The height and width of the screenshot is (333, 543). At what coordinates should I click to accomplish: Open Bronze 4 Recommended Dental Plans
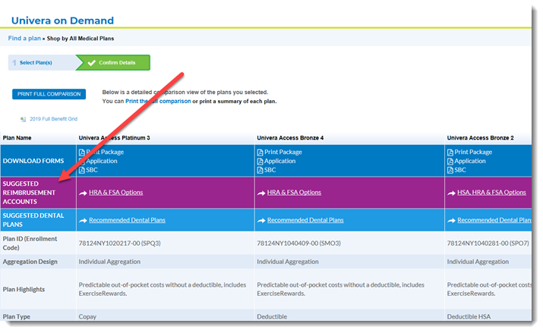pyautogui.click(x=305, y=220)
